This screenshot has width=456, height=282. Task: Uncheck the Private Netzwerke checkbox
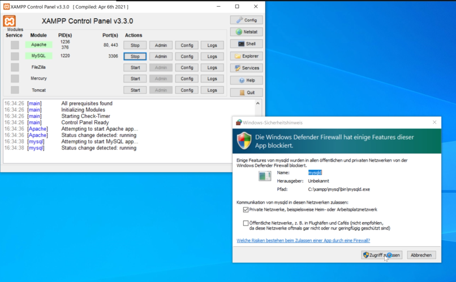246,210
